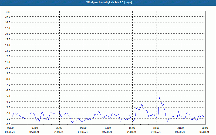Click the chart title 'Windgeschwindigkeit bis 20 [m/s]'
The width and height of the screenshot is (216, 135).
tap(109, 2)
